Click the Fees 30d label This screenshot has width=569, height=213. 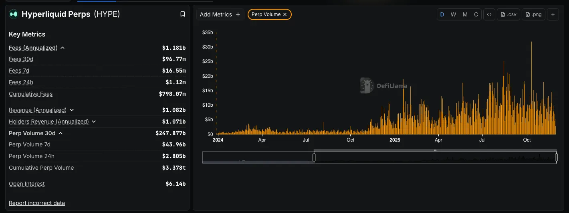(x=21, y=59)
